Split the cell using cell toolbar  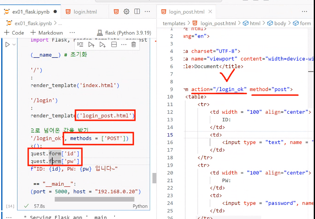click(114, 44)
